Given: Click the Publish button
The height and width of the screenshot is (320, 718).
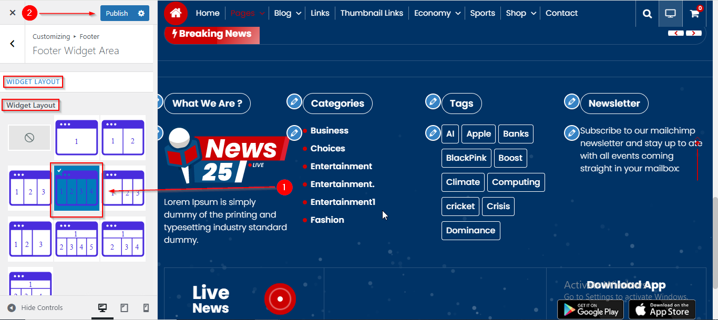Looking at the screenshot, I should 117,13.
